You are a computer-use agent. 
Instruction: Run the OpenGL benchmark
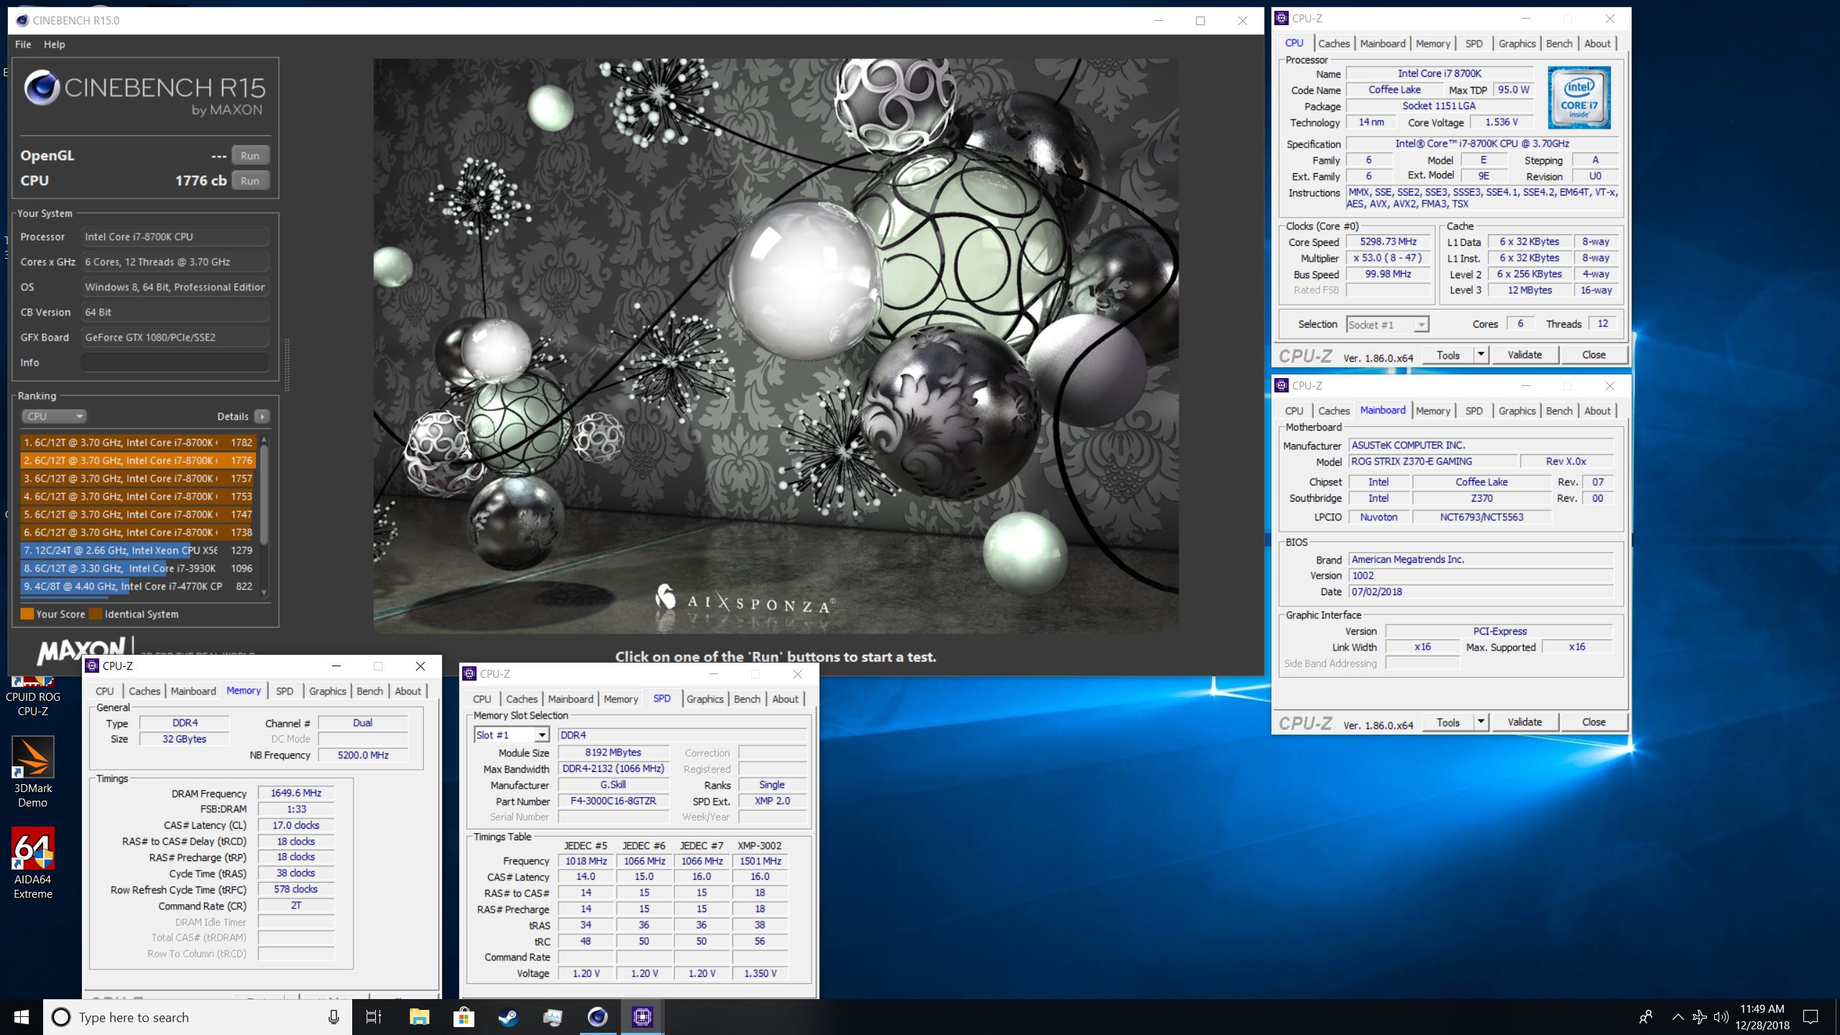(x=249, y=155)
